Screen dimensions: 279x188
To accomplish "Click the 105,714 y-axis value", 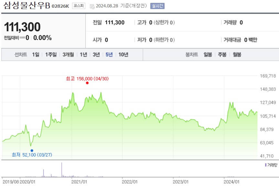I will click(x=268, y=116).
